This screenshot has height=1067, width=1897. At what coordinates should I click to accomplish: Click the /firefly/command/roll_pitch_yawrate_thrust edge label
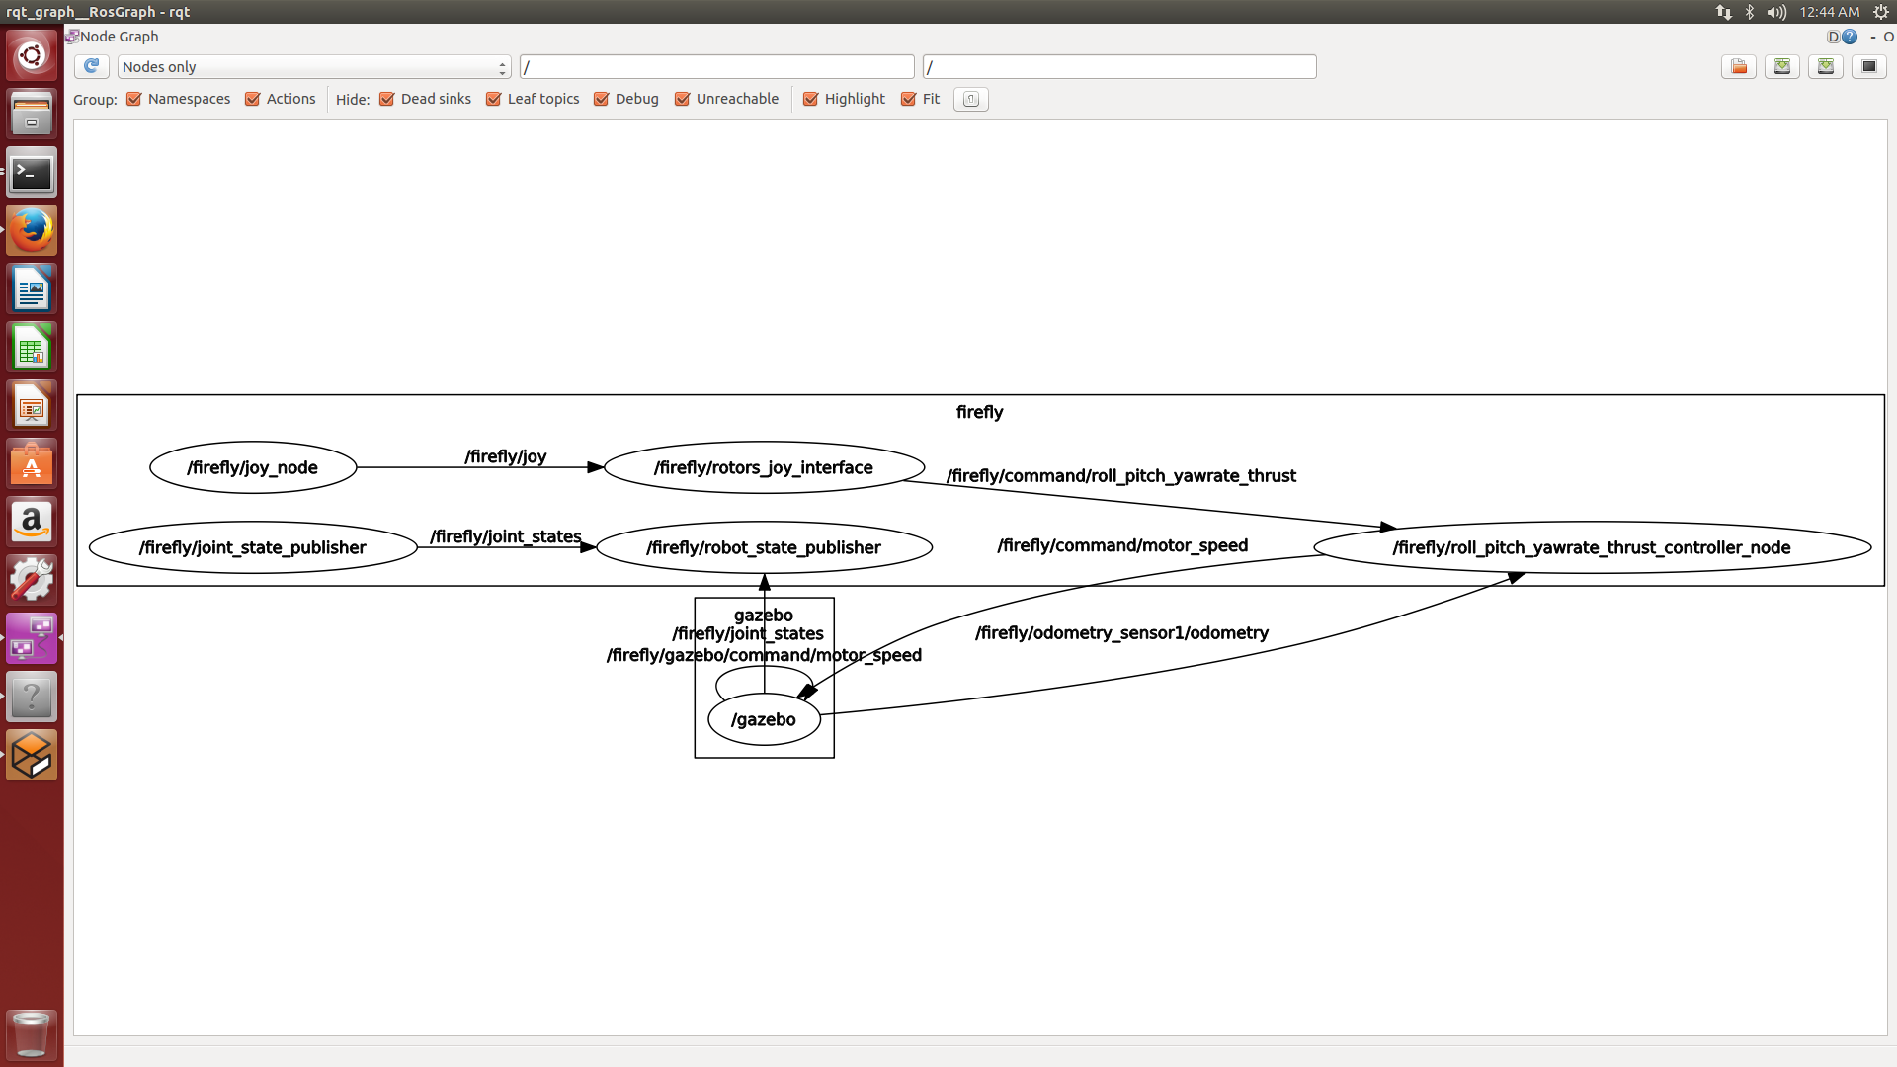coord(1121,476)
